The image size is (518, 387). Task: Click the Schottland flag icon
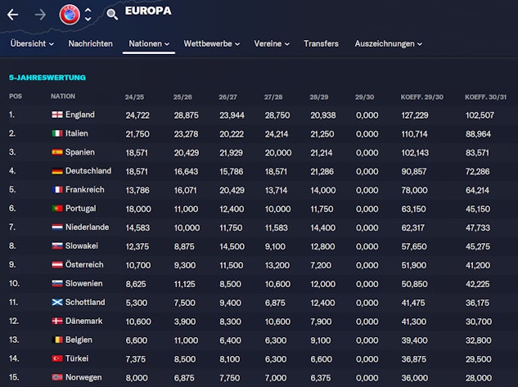pos(56,302)
